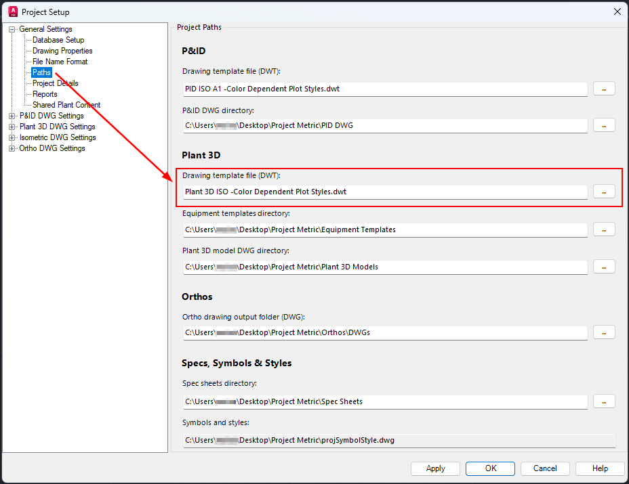Click the P&ID DWG directory path field
The height and width of the screenshot is (484, 629).
click(386, 125)
